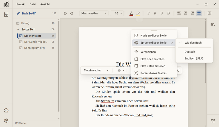The image size is (219, 127).
Task: Choose Verschieben from the context menu
Action: (154, 52)
